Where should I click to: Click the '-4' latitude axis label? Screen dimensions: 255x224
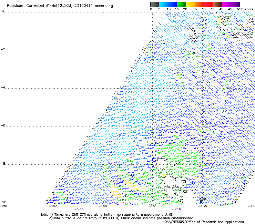pyautogui.click(x=3, y=87)
